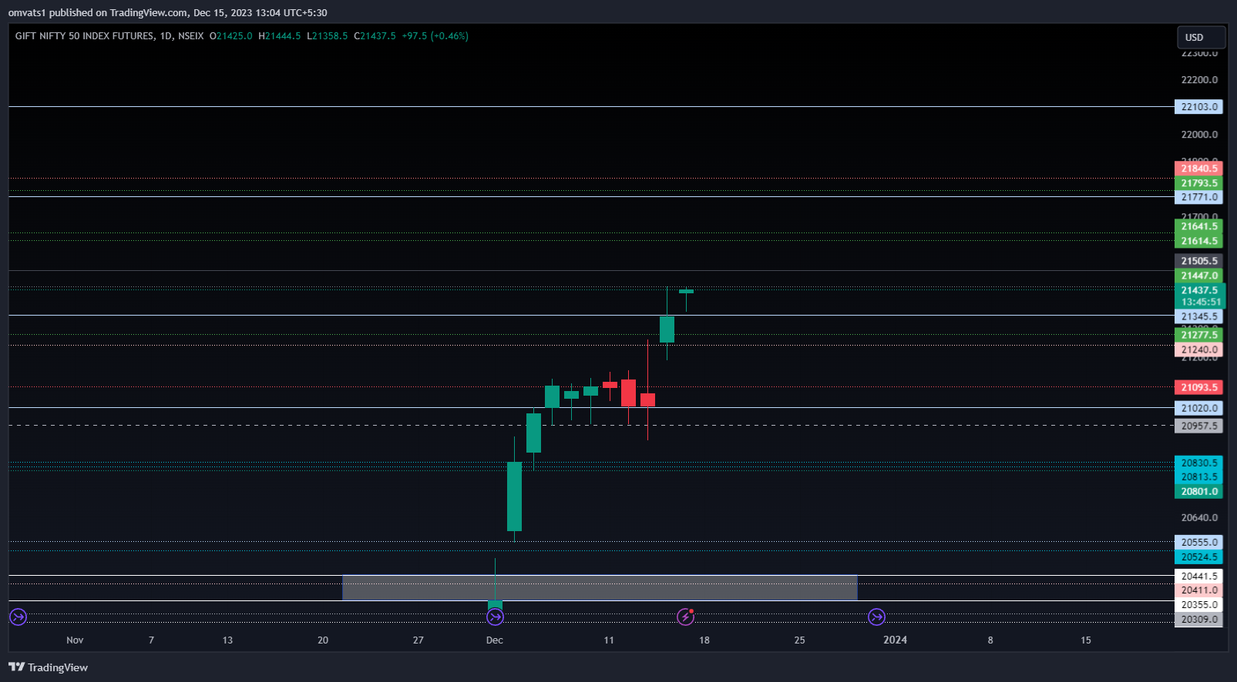The width and height of the screenshot is (1237, 682).
Task: Select the 20355.0 price label
Action: pos(1198,604)
